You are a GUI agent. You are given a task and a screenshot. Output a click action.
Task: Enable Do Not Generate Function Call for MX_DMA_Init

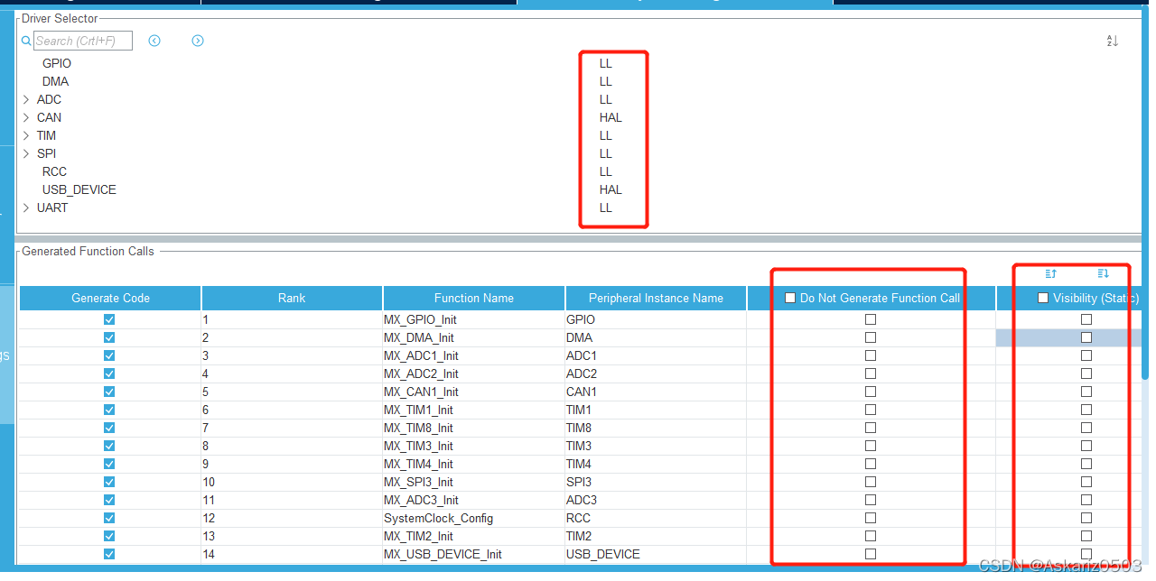(870, 337)
